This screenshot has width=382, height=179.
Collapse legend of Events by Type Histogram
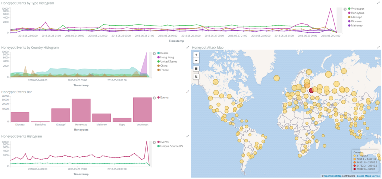345,9
